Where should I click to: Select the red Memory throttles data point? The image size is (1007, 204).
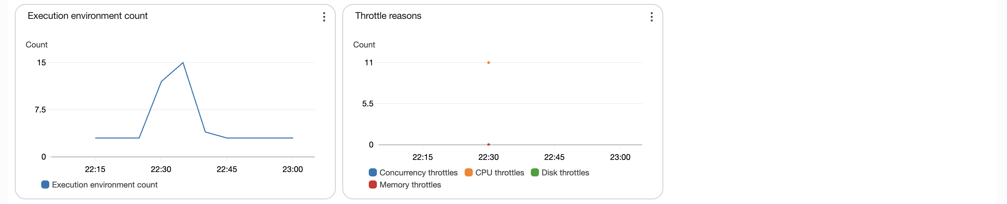click(489, 144)
